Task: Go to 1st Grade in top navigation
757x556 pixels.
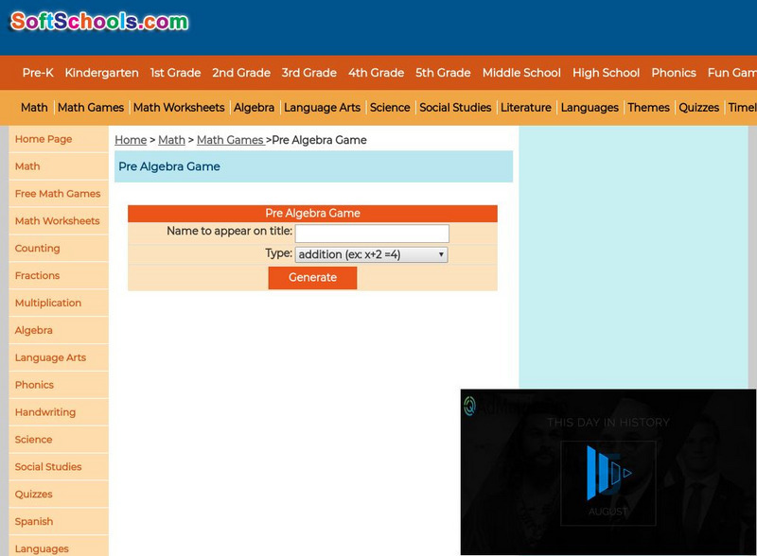Action: point(175,73)
